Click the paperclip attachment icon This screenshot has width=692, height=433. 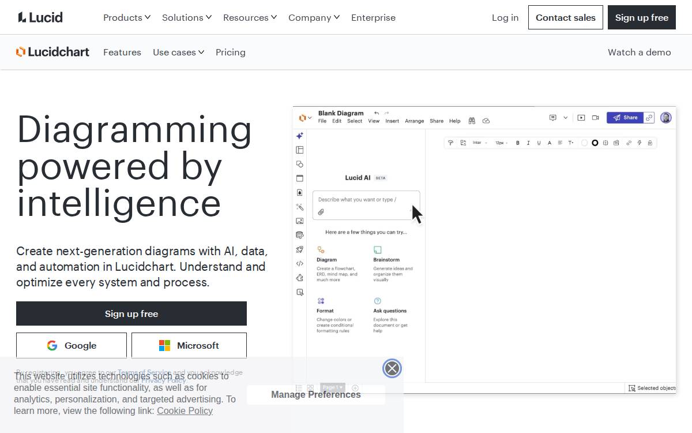pyautogui.click(x=321, y=212)
